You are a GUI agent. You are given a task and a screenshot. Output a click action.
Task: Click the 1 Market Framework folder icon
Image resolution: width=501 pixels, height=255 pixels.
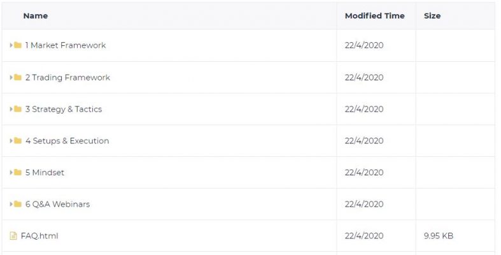pos(18,45)
